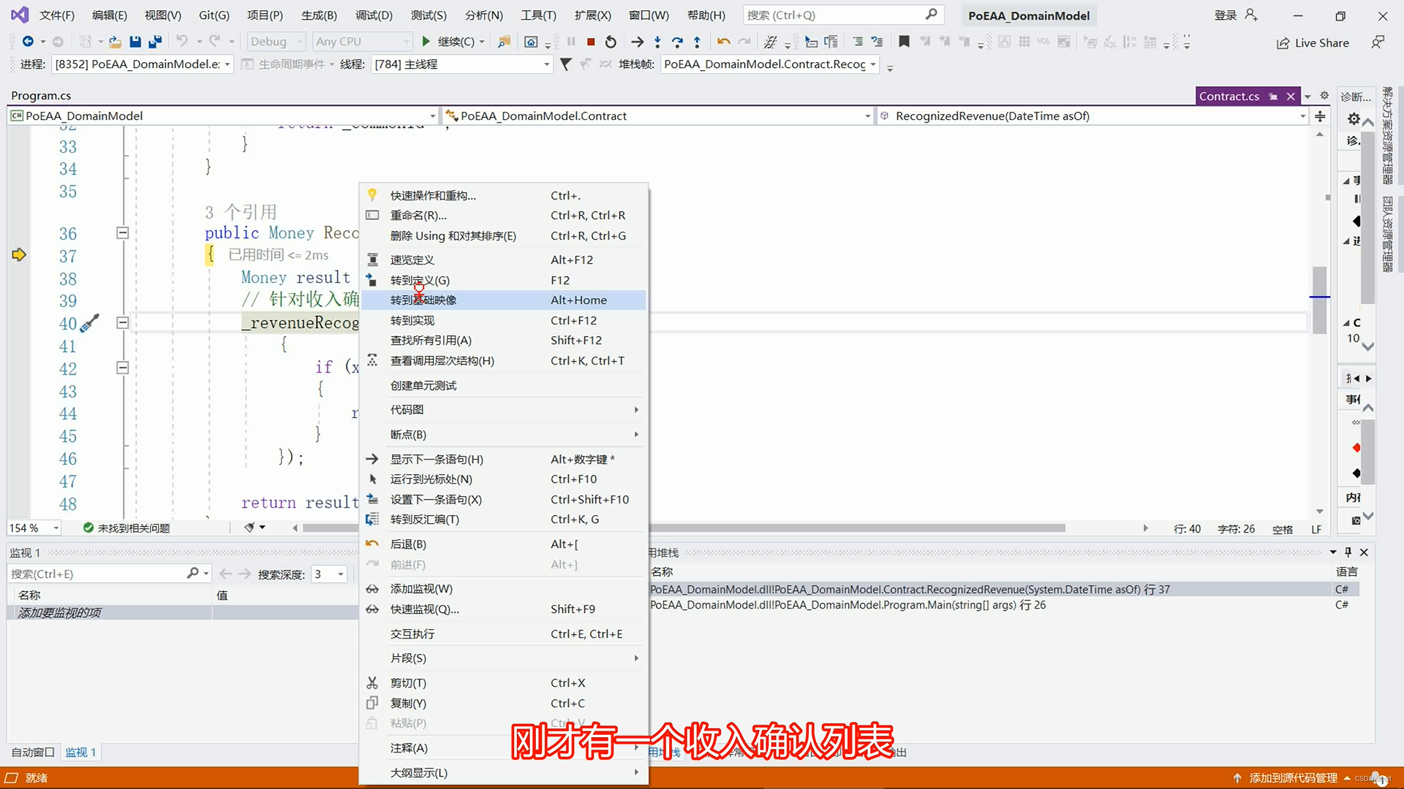Open the Git menu
The height and width of the screenshot is (789, 1404).
(214, 15)
